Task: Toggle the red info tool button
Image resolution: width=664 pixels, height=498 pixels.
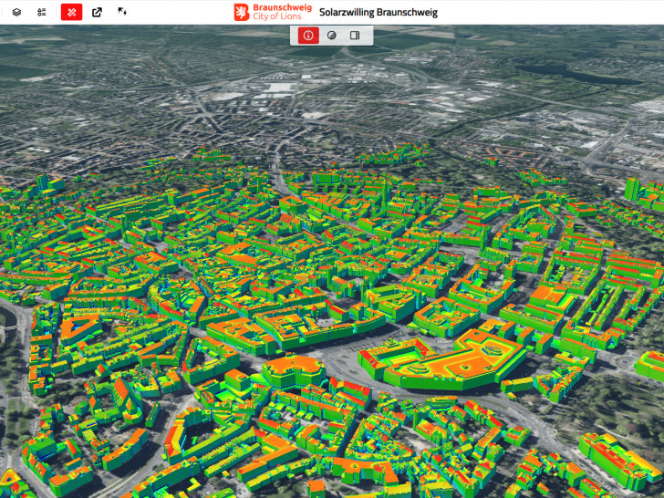Action: click(308, 36)
